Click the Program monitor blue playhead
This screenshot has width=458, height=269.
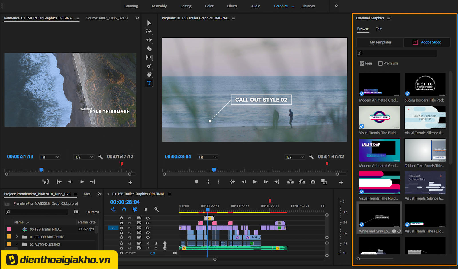tap(214, 170)
